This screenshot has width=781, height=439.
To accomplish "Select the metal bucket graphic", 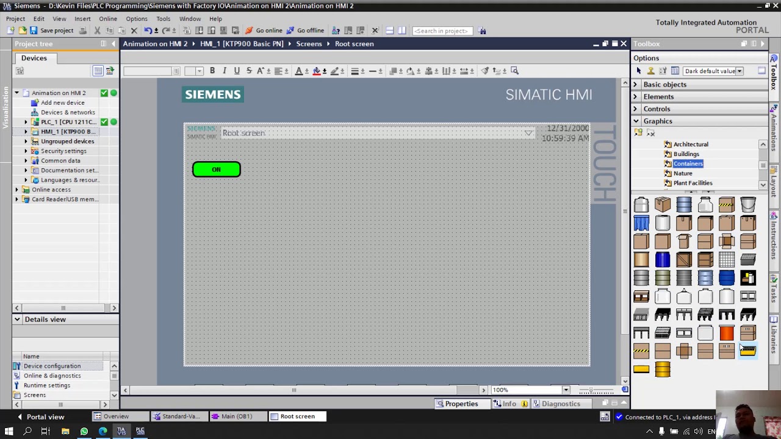I will tap(748, 205).
